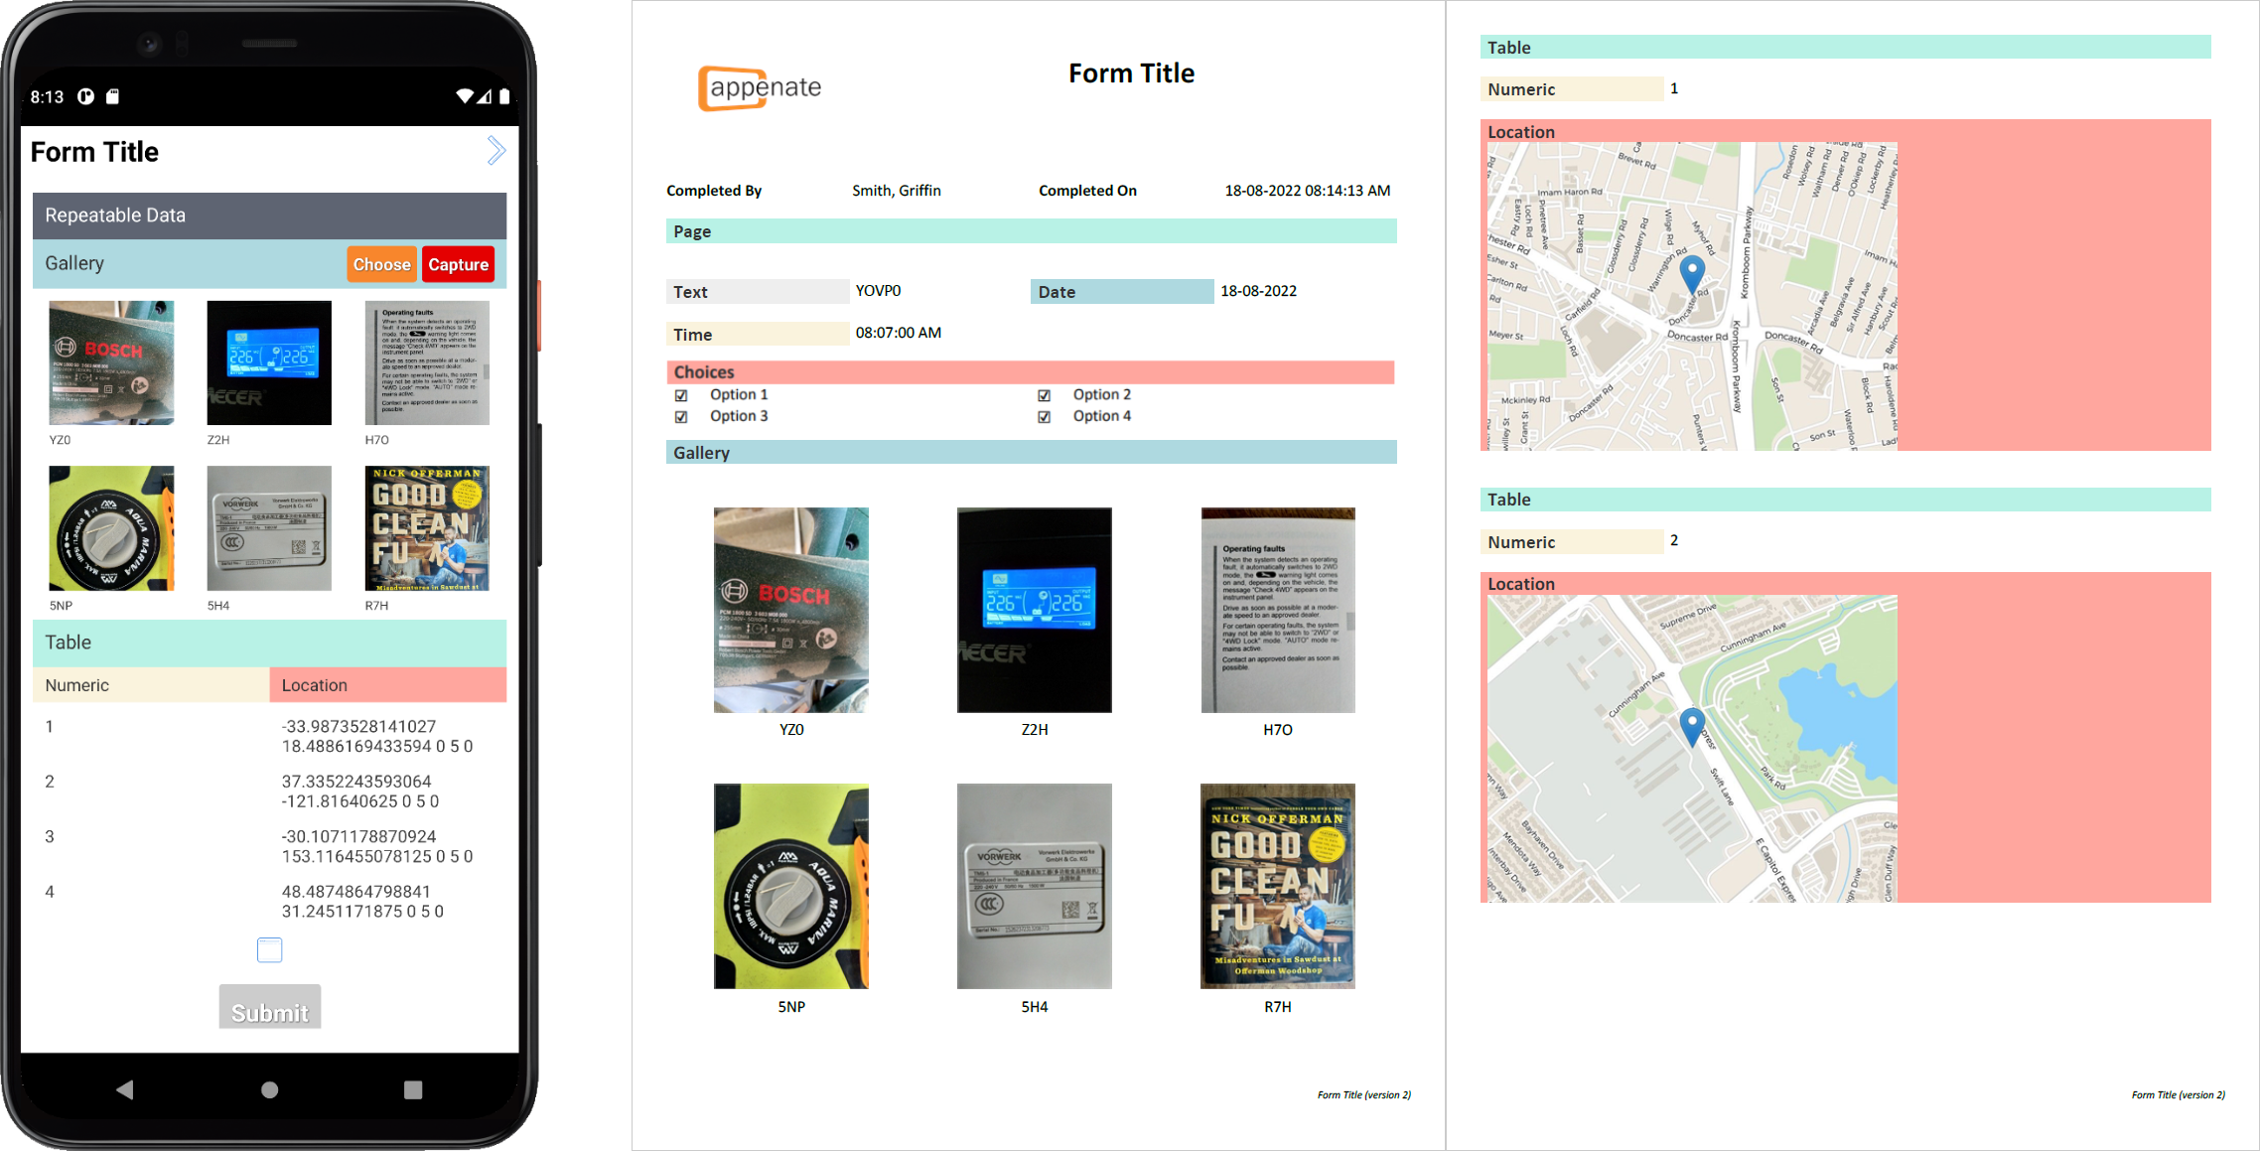The height and width of the screenshot is (1151, 2260).
Task: Click the map pin on the Cunningham Ave map
Action: (x=1692, y=726)
